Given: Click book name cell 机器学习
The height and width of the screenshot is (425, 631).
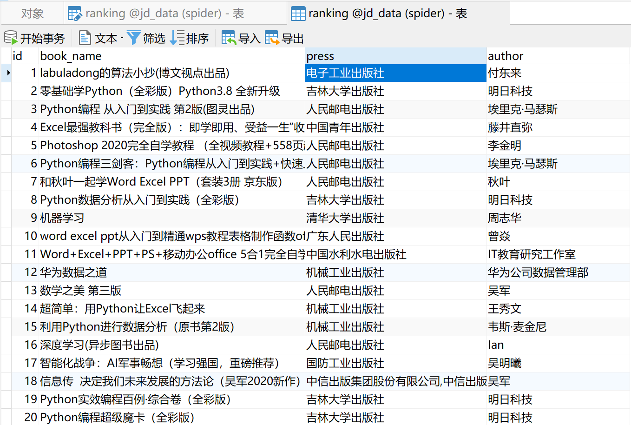Looking at the screenshot, I should [171, 218].
